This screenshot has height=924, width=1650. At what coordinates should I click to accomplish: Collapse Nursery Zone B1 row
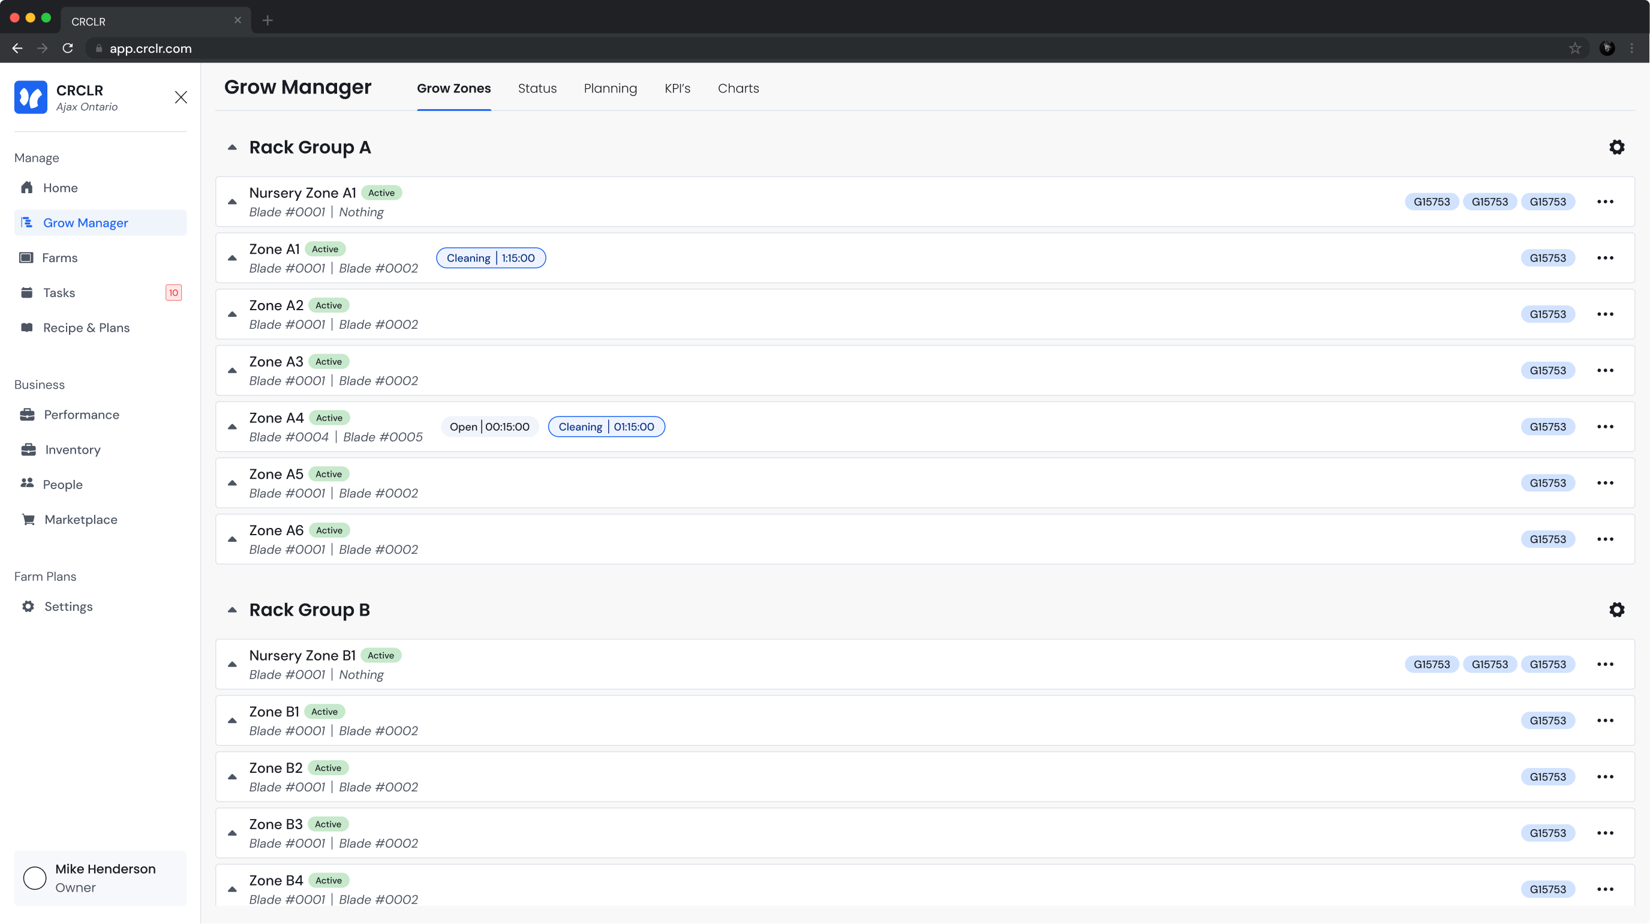[233, 664]
